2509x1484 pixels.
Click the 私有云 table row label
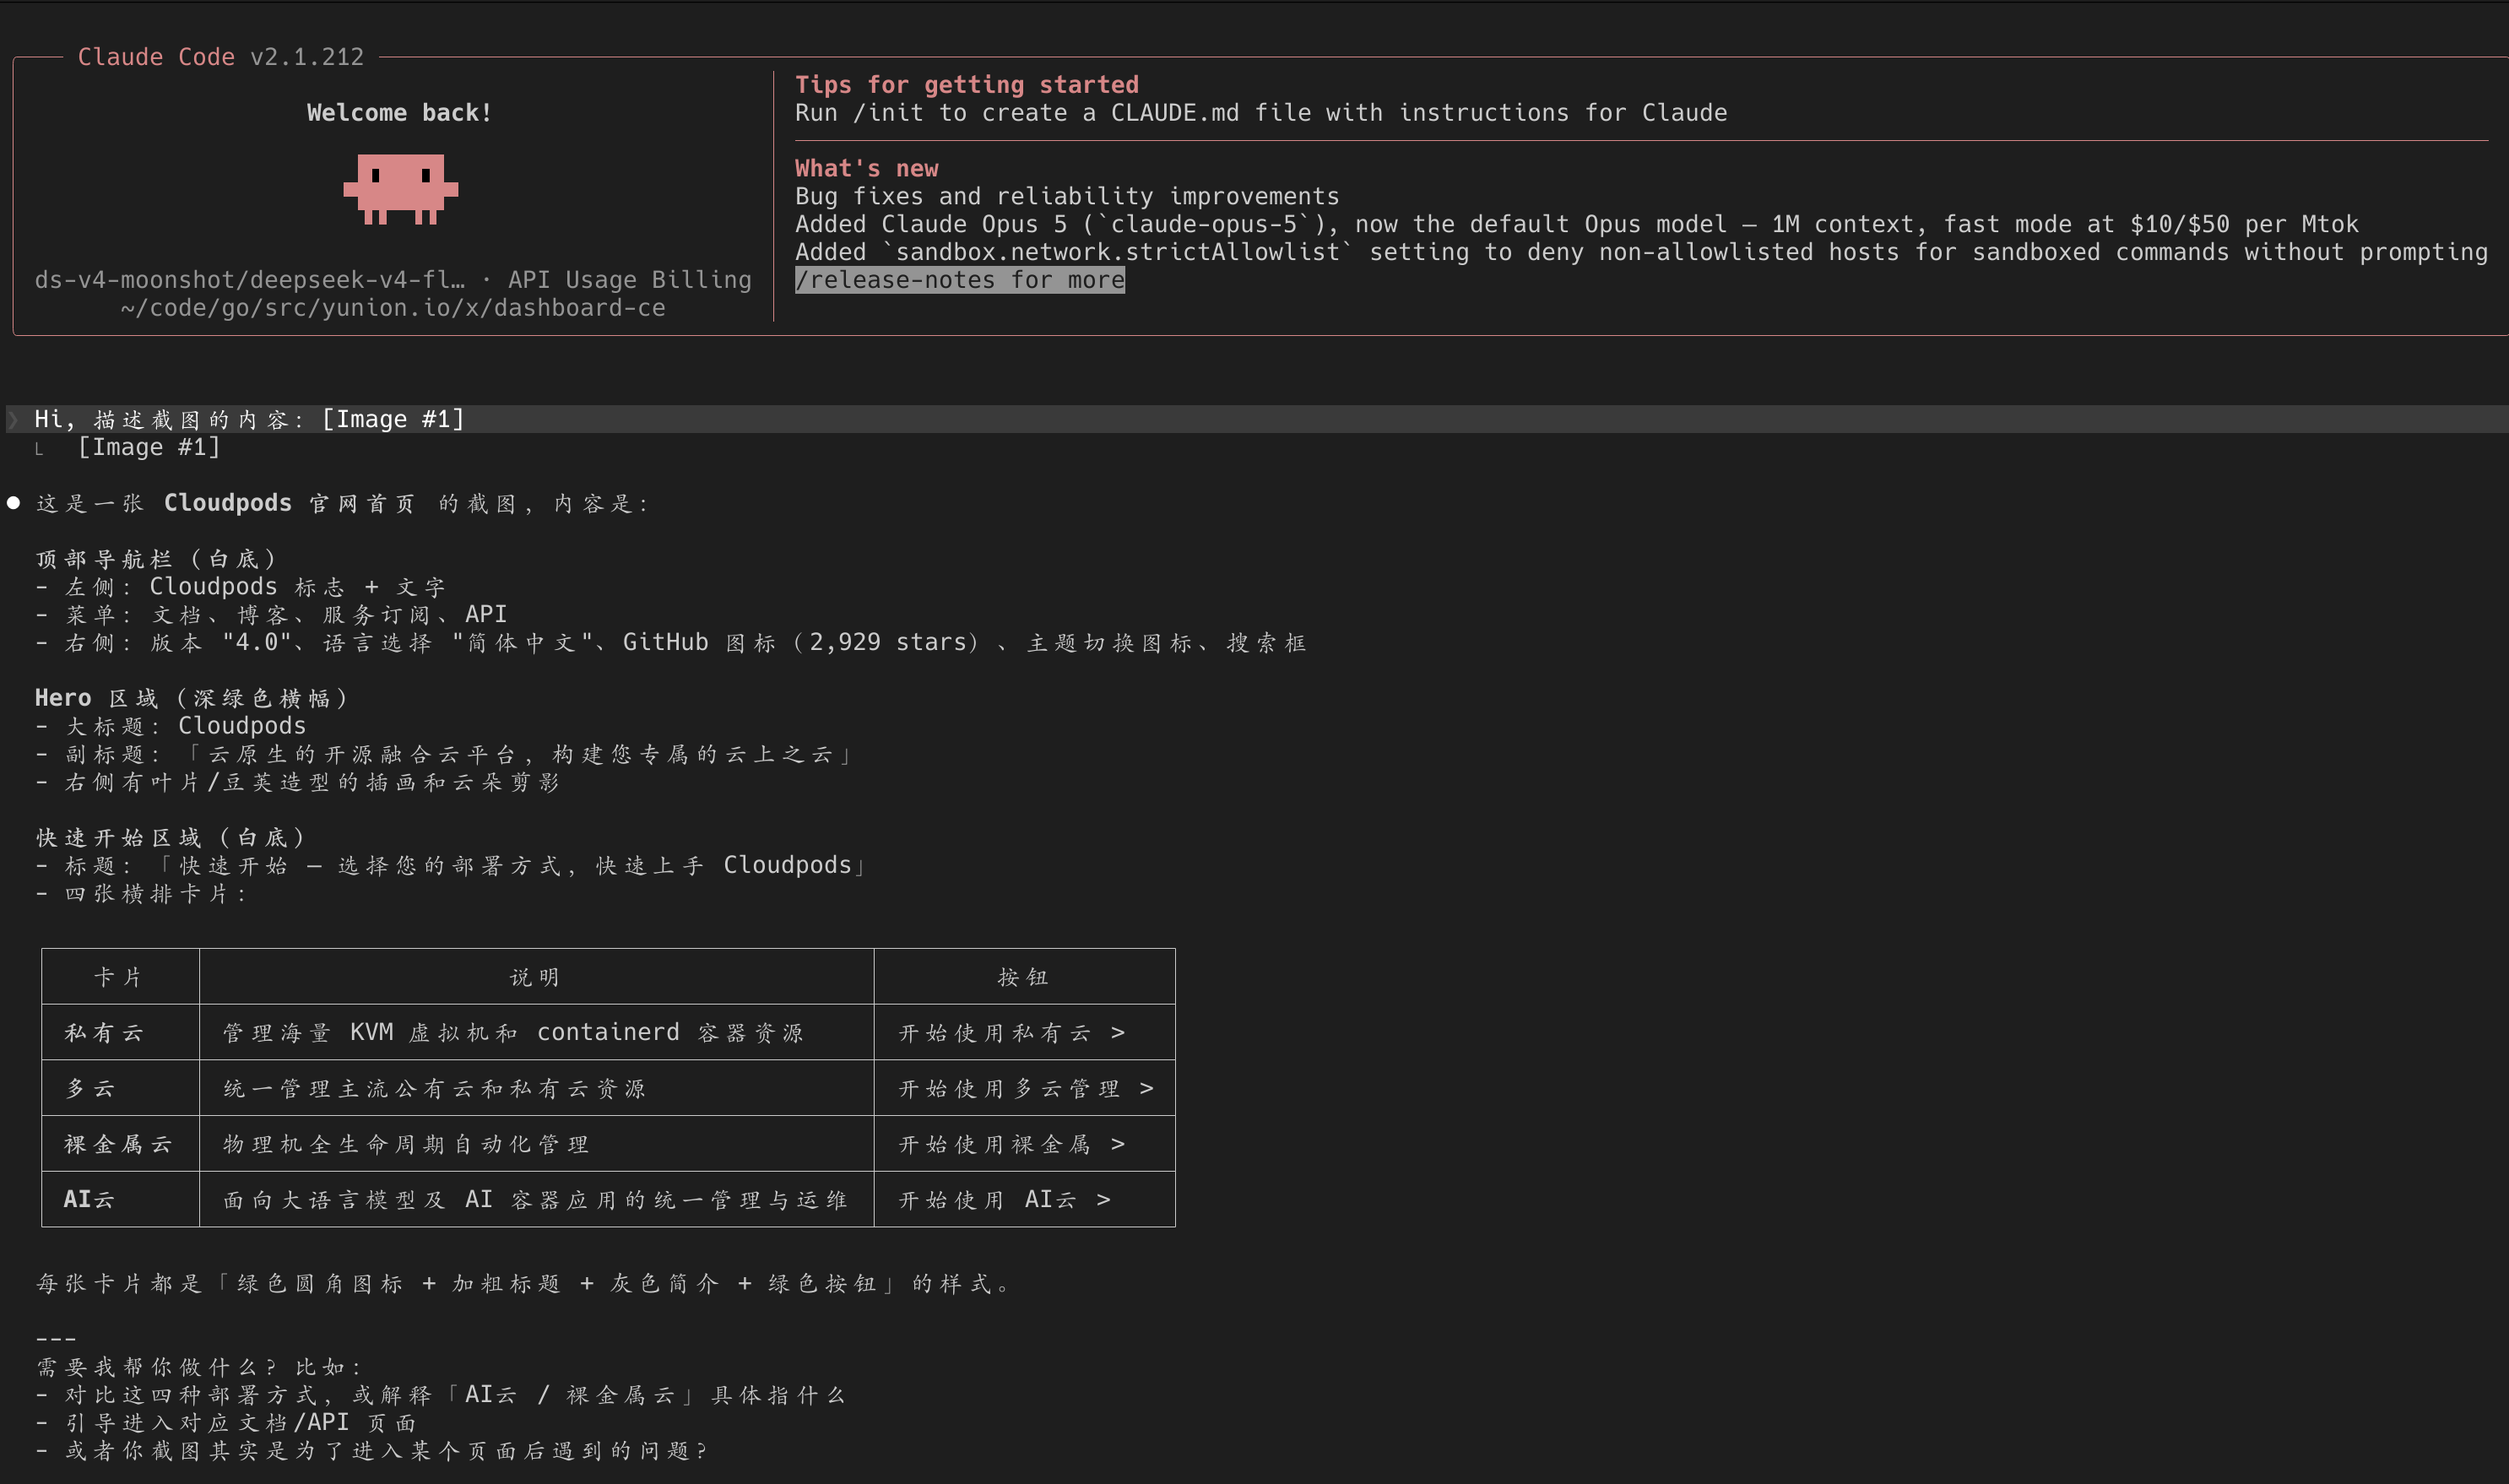pos(104,1032)
